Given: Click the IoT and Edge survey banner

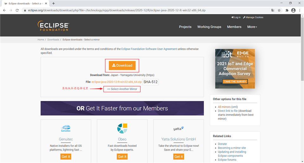Looking at the screenshot, I should [x=235, y=69].
